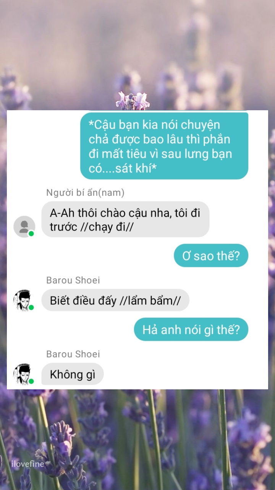Viewport: 275px width, 490px height.
Task: Click the first "Barou Shoei" sender name
Action: point(73,280)
